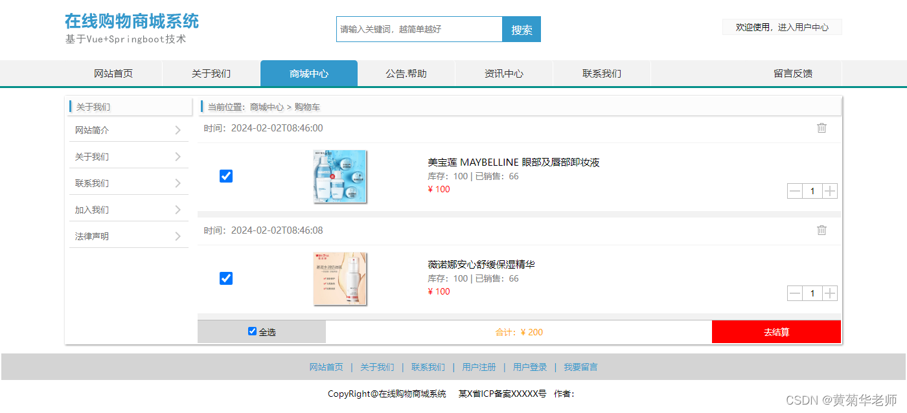907x413 pixels.
Task: Expand the 网站简介 sidebar arrow
Action: coord(178,130)
